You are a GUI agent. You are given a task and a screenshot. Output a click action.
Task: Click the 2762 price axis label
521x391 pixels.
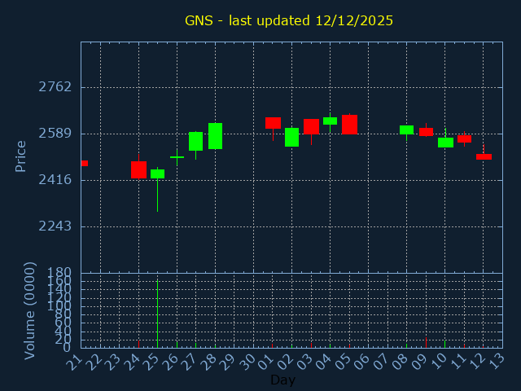pyautogui.click(x=55, y=87)
